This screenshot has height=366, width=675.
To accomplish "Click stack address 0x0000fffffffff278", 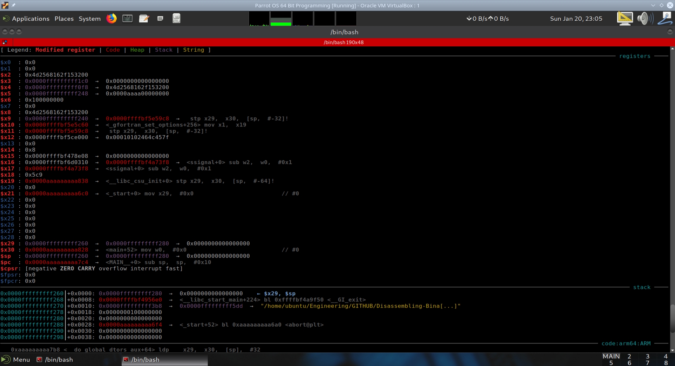I will (32, 312).
